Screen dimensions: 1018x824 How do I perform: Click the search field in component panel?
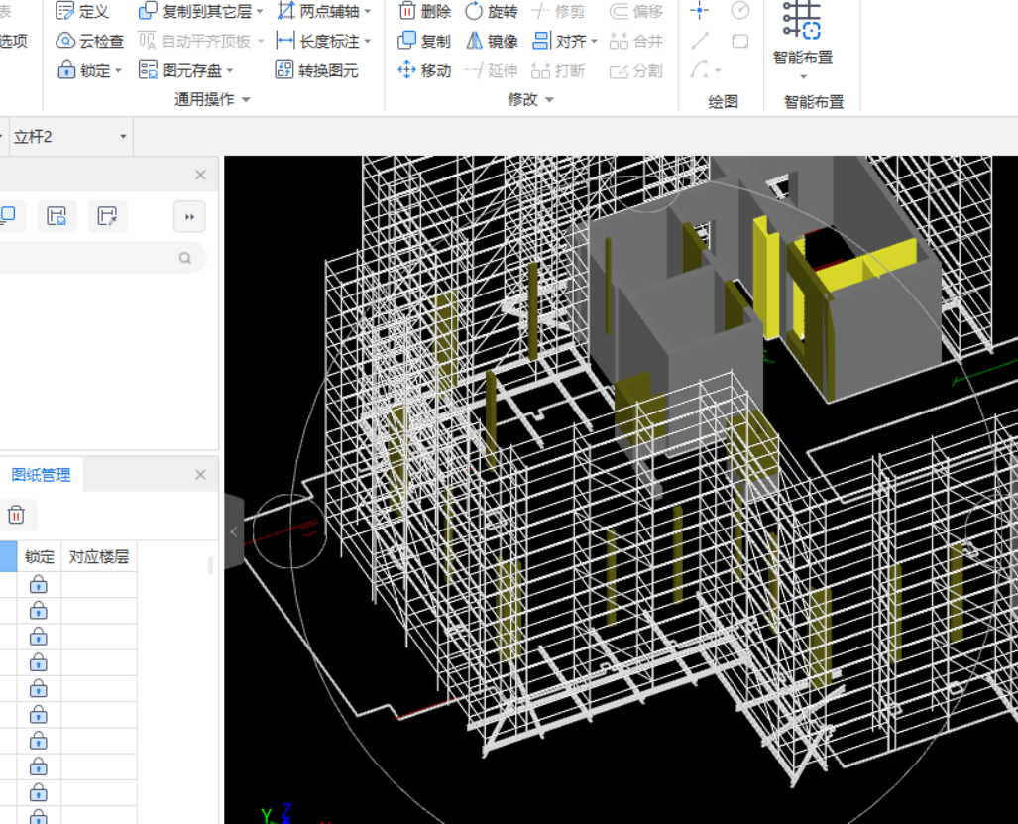pyautogui.click(x=101, y=258)
